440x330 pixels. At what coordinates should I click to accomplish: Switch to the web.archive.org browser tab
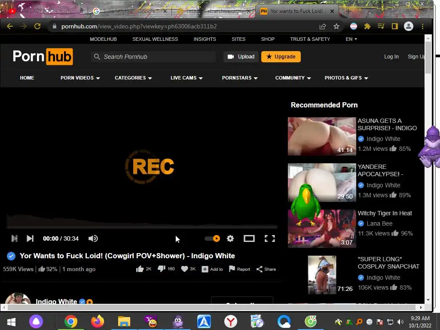(x=213, y=11)
